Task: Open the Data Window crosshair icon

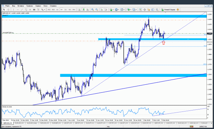Action: point(145,10)
